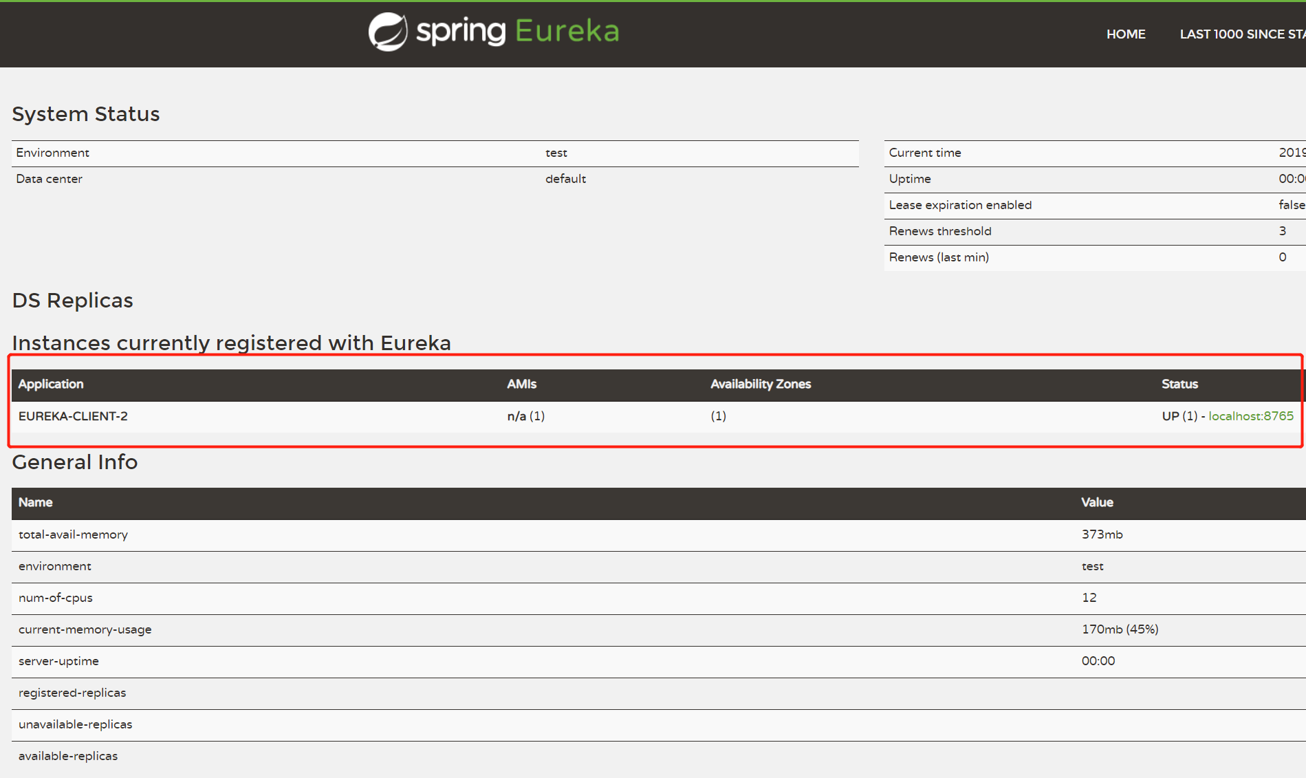The width and height of the screenshot is (1306, 778).
Task: Select Lease expiration enabled label
Action: click(x=960, y=205)
